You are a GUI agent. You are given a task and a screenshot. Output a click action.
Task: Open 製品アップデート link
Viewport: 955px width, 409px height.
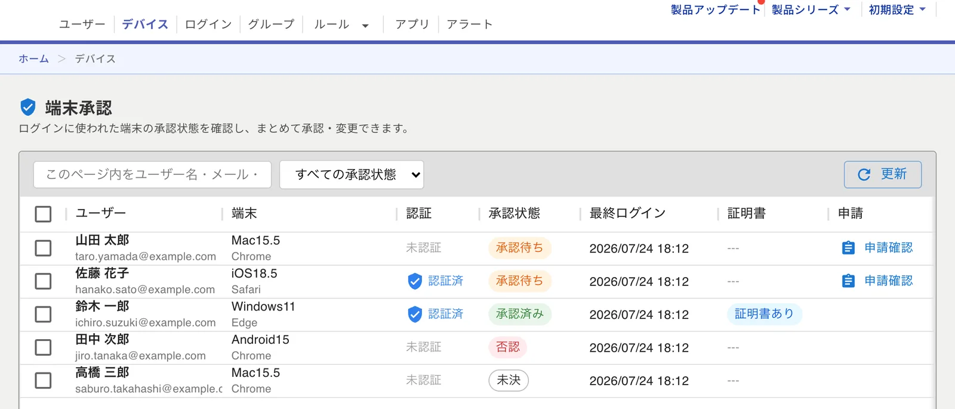click(x=715, y=10)
